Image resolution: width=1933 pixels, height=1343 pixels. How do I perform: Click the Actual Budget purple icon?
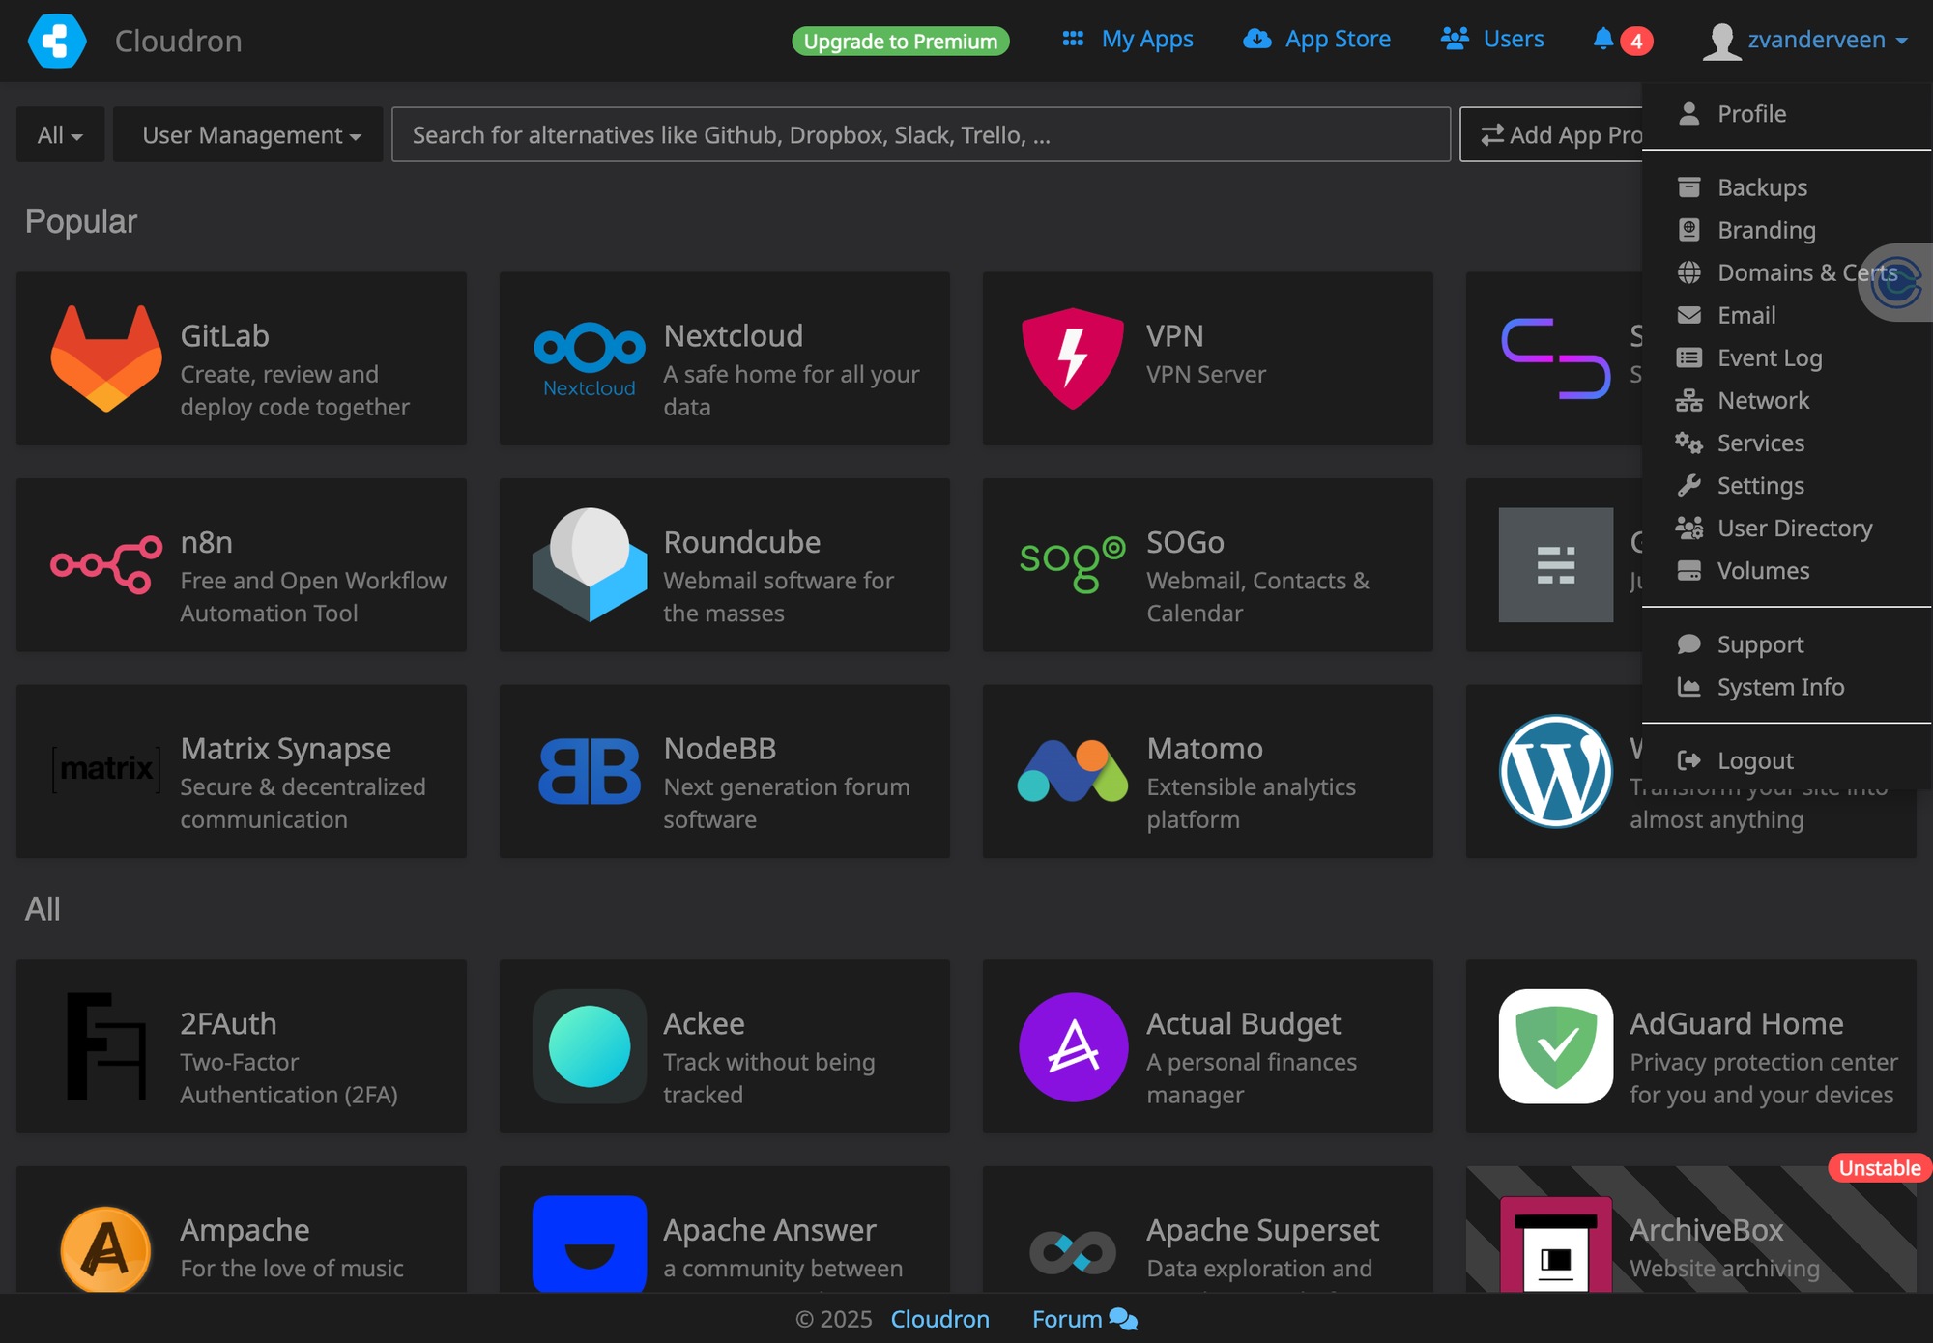pyautogui.click(x=1072, y=1046)
